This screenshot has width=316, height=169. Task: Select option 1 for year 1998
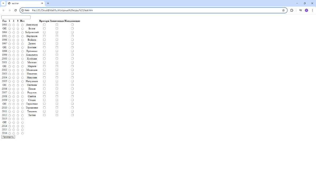(x=9, y=51)
